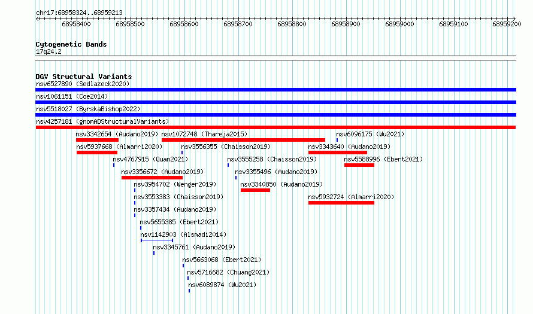The image size is (533, 314).
Task: Click ruler position 68958800
Action: [292, 24]
